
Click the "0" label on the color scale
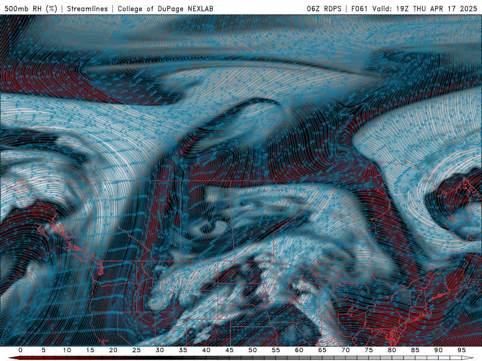20,350
